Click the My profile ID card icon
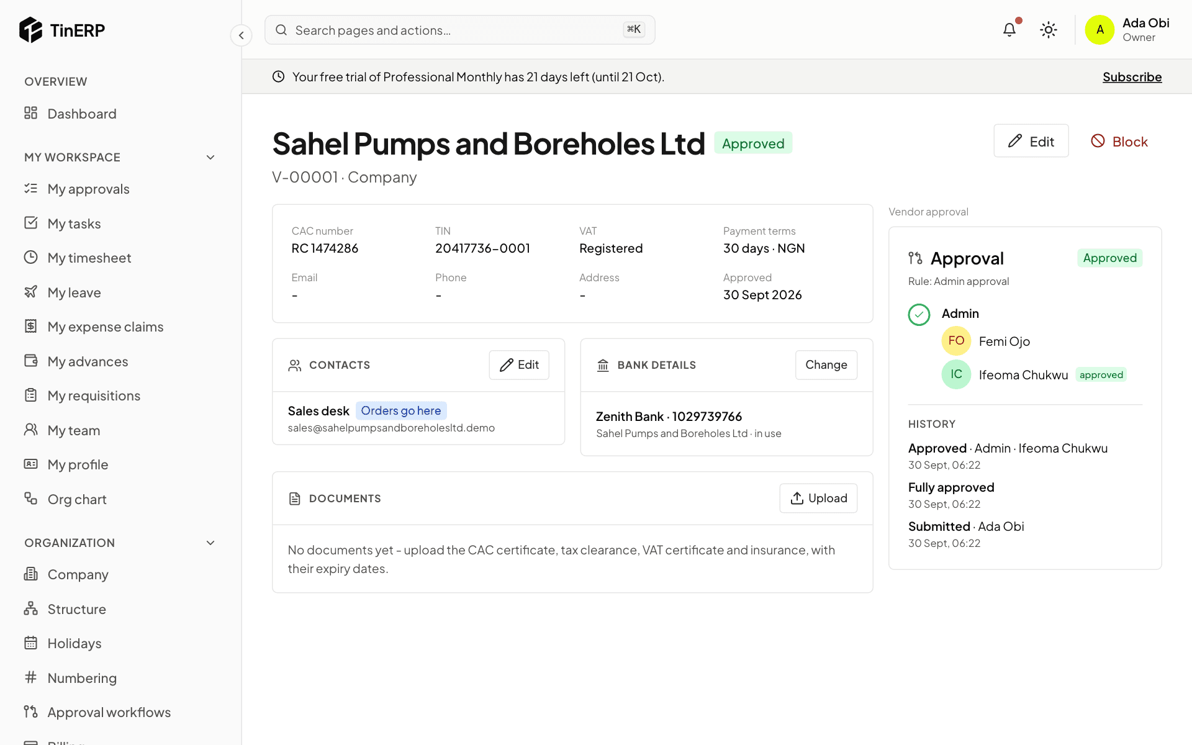 point(30,464)
